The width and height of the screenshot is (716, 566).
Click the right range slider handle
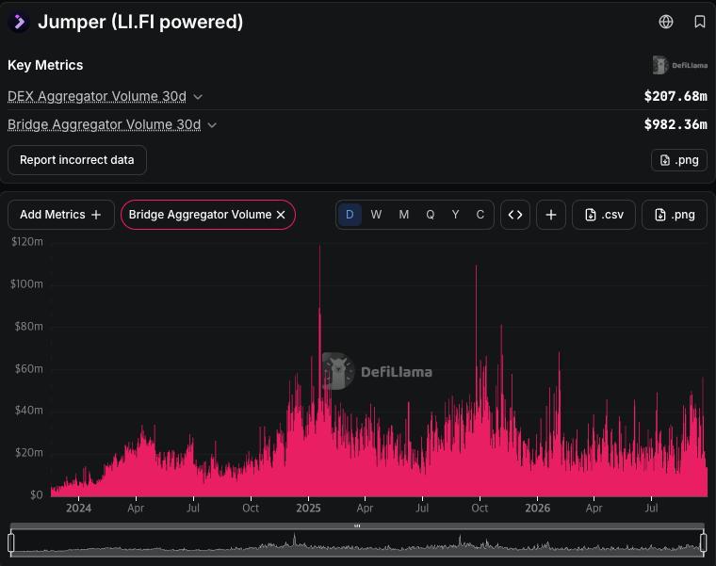(x=703, y=542)
